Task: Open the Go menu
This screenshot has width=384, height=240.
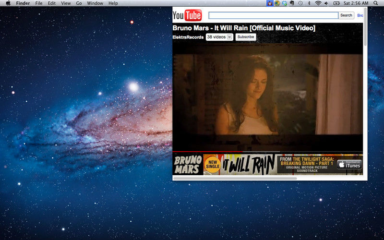Action: [x=79, y=3]
